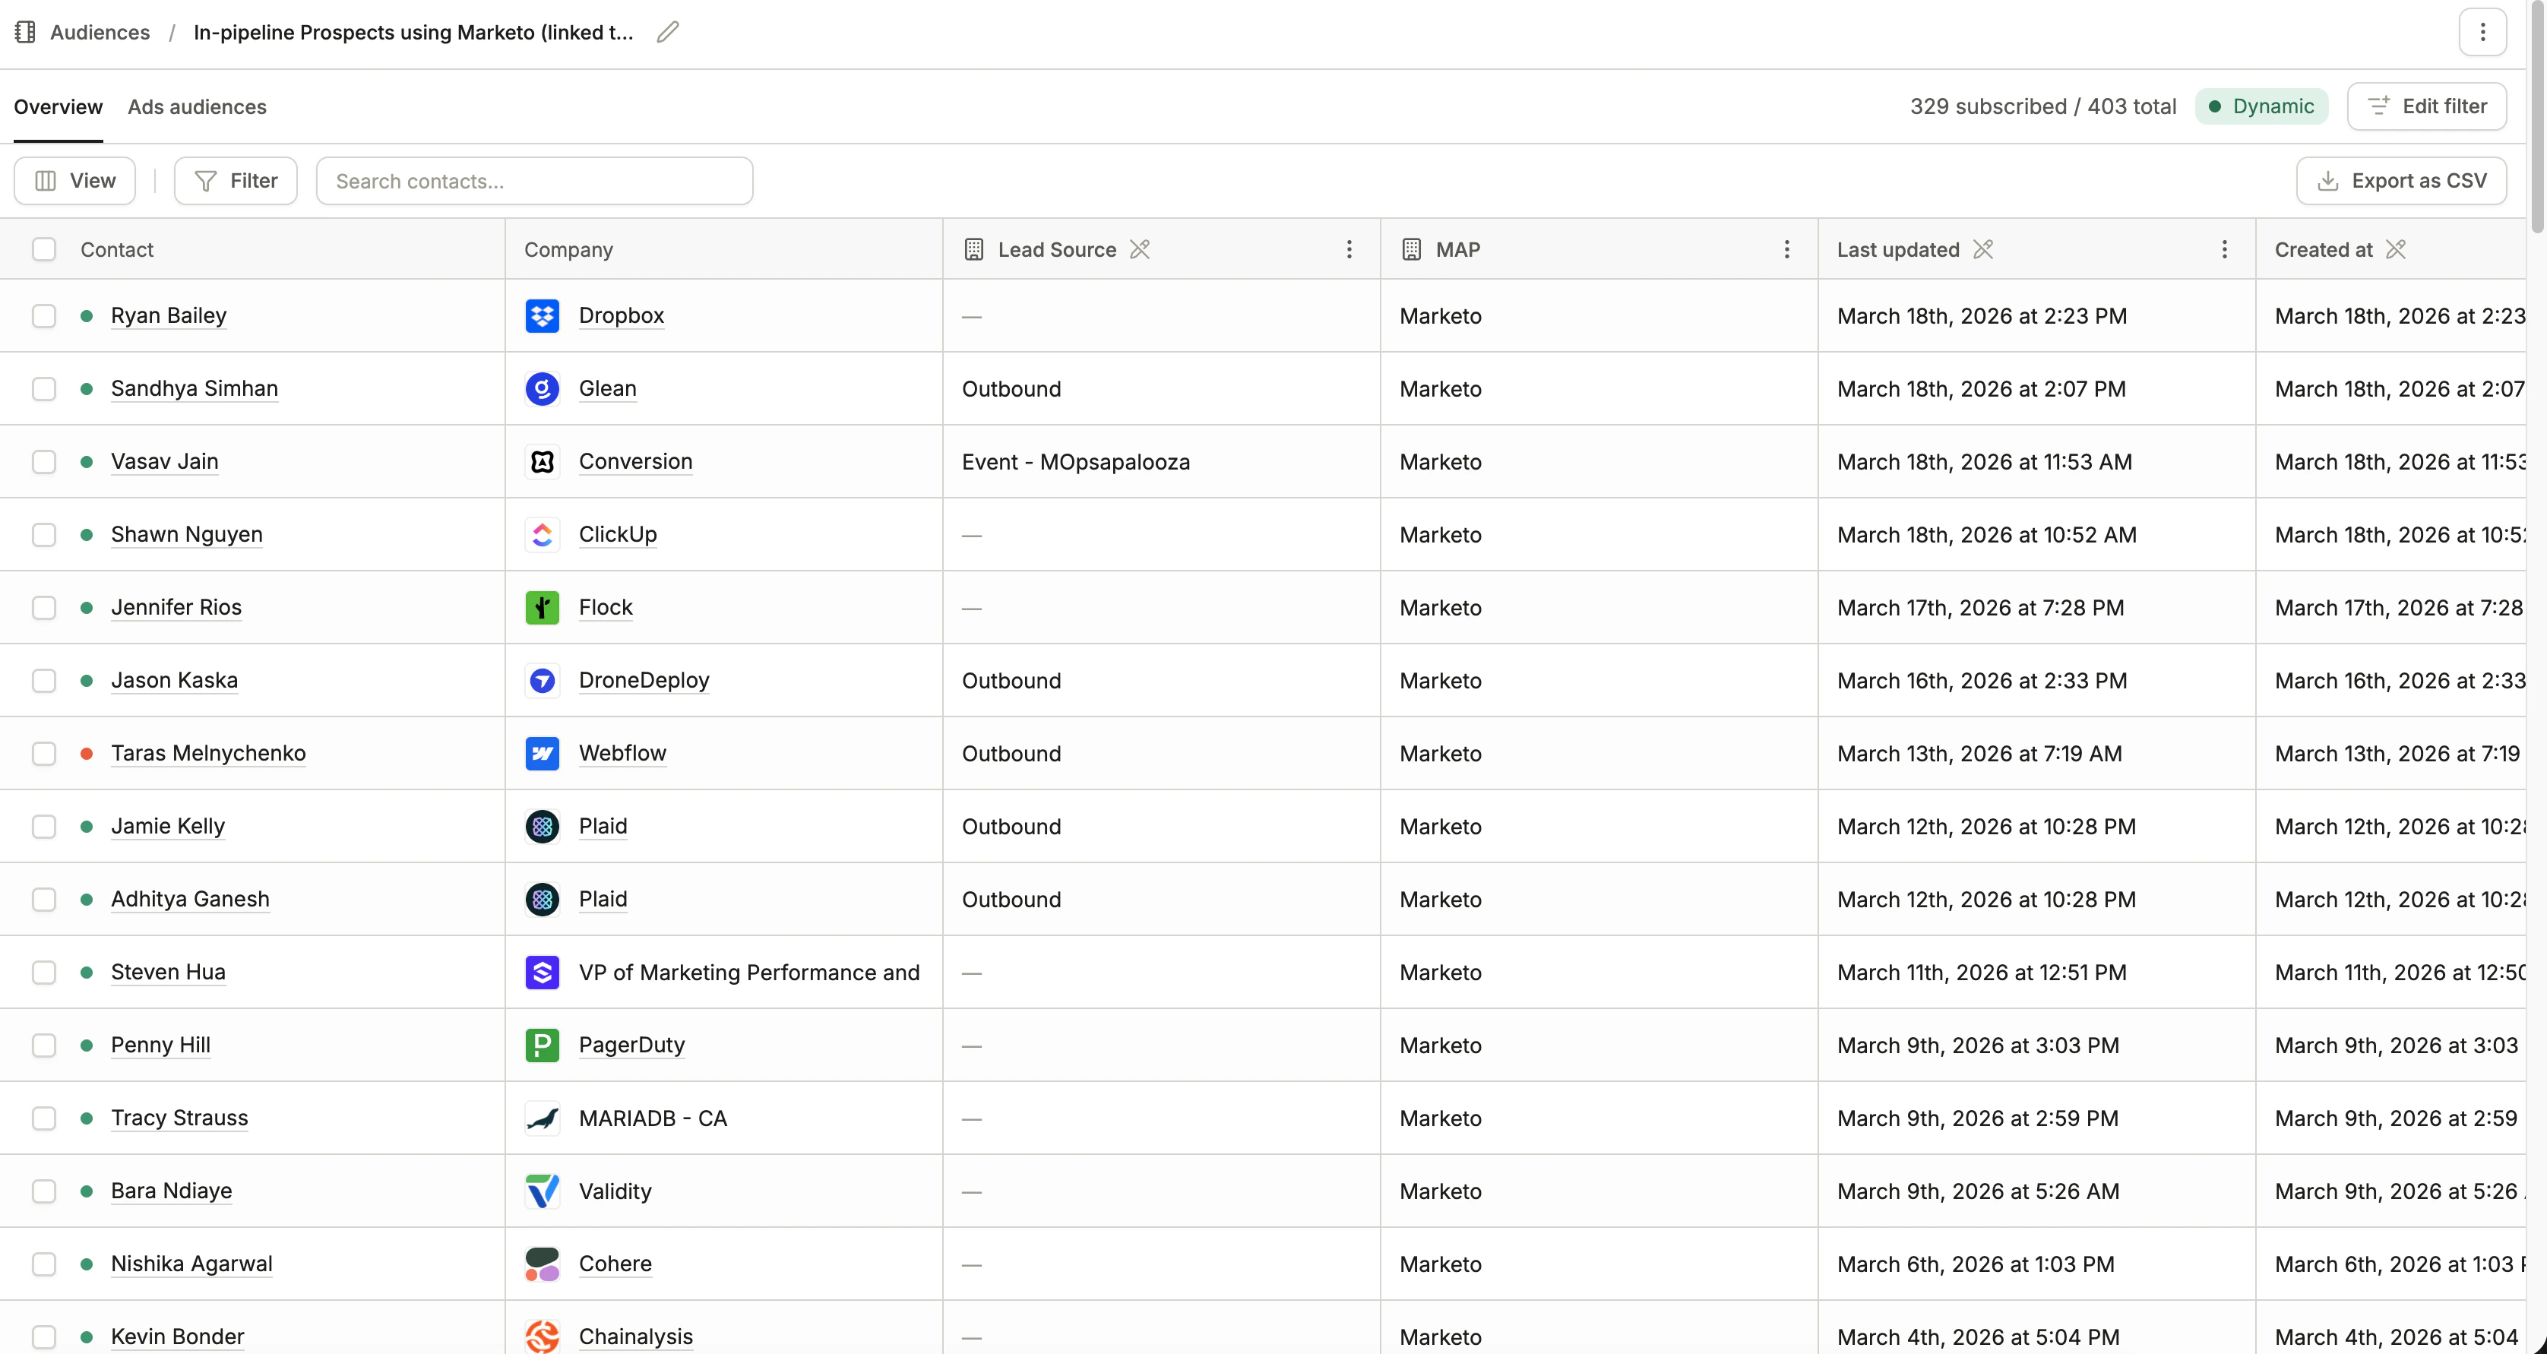Switch to the Ads audiences tab

coord(197,107)
